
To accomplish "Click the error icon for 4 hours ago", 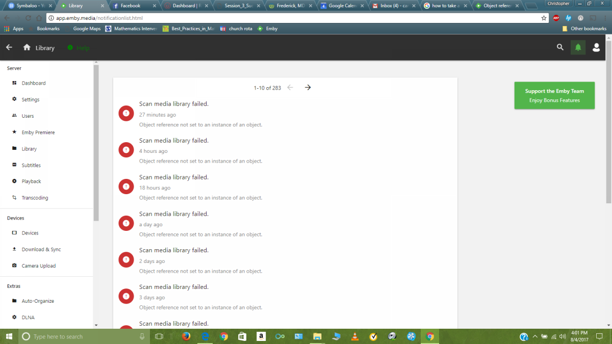I will coord(126,150).
